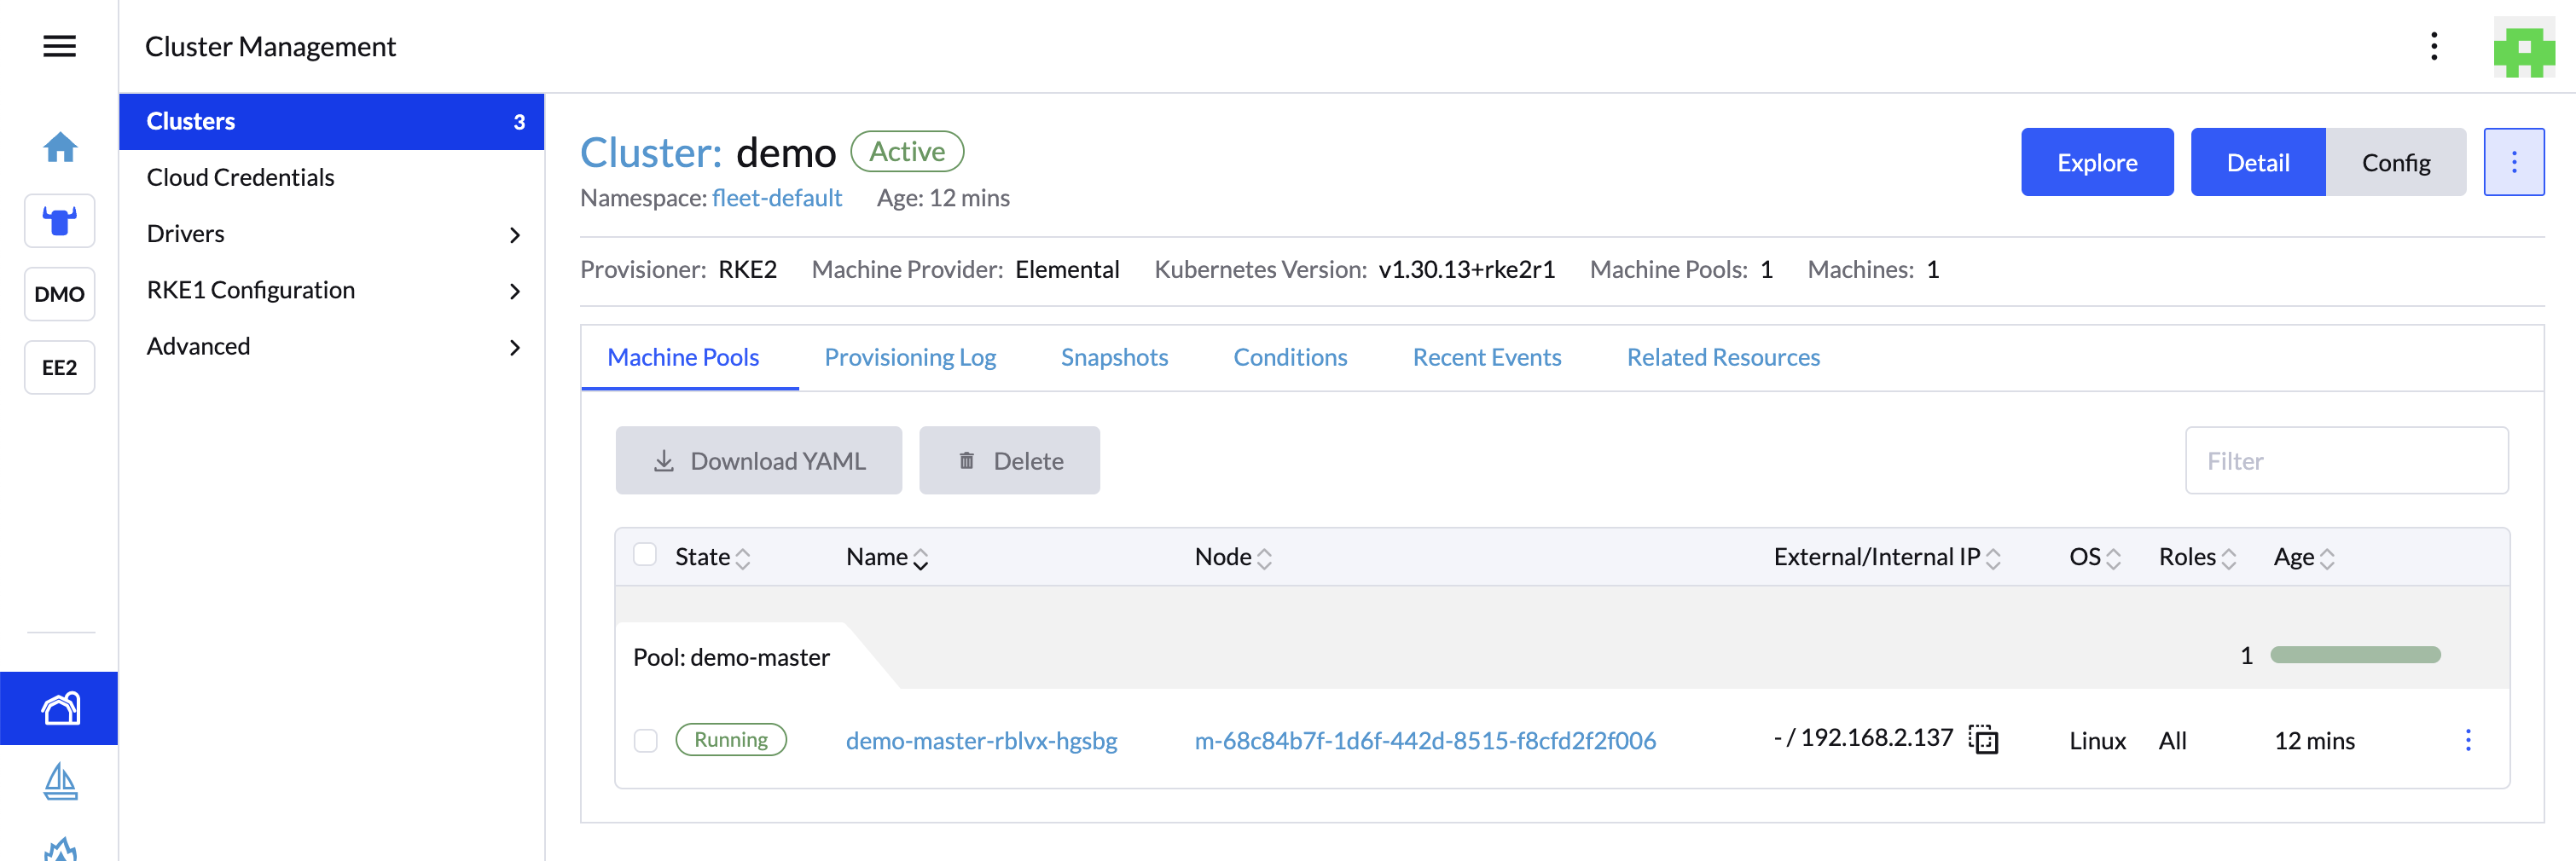The width and height of the screenshot is (2576, 861).
Task: Sort the table by Age
Action: pyautogui.click(x=2304, y=558)
